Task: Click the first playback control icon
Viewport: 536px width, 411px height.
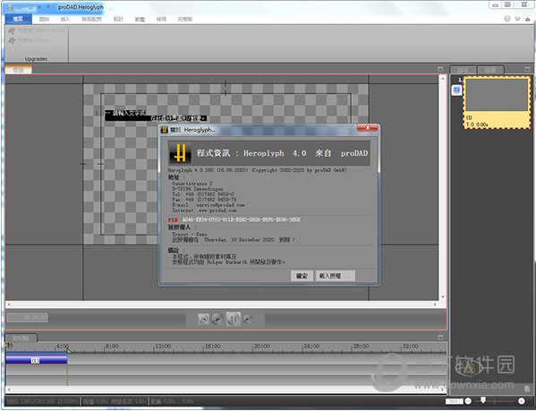Action: tap(203, 319)
